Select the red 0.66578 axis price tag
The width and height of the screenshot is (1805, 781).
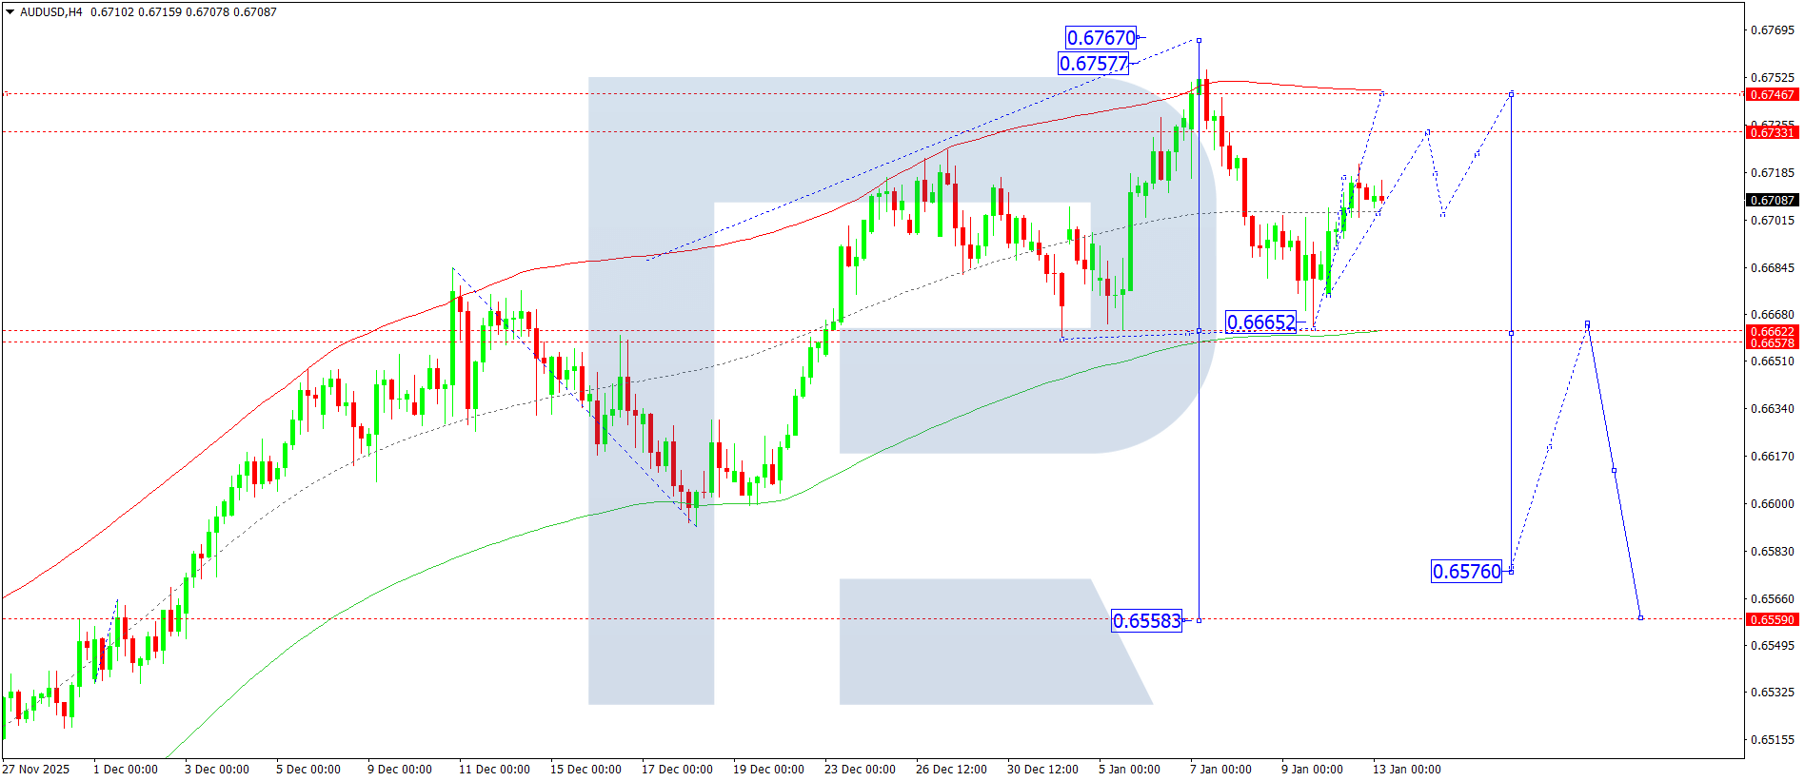1772,343
